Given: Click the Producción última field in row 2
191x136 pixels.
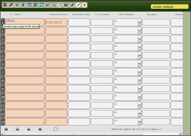Looking at the screenshot, I should 79,31.
